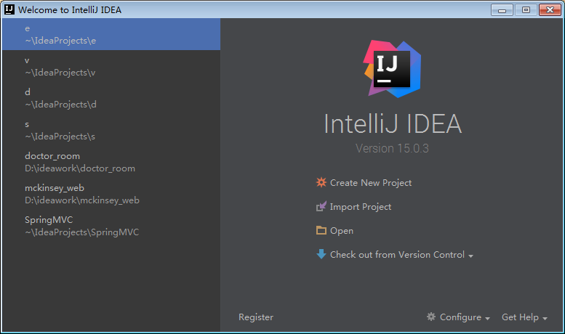Click the path ~\IdeaProjects\s

click(60, 137)
